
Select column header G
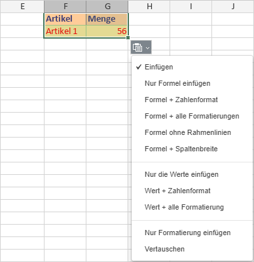(x=107, y=7)
